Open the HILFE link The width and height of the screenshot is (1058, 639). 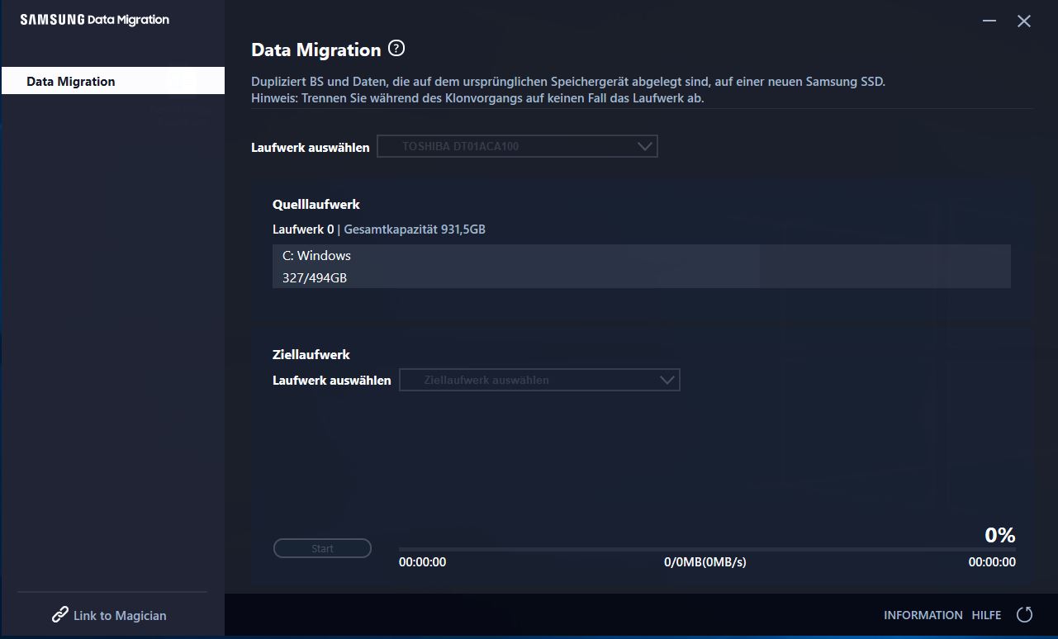tap(986, 615)
